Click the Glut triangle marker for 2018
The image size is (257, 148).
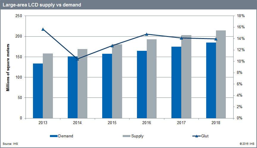pos(216,39)
